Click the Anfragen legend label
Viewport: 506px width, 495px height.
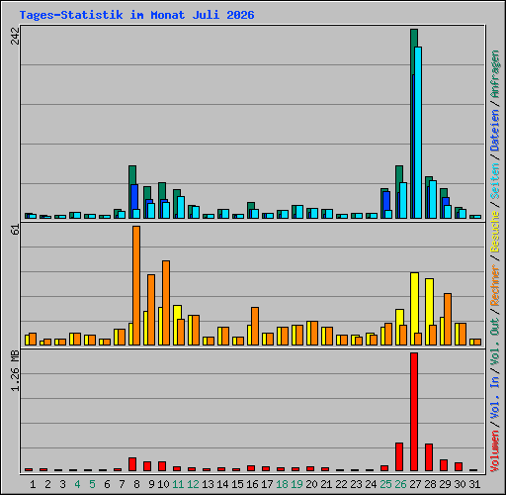point(495,74)
